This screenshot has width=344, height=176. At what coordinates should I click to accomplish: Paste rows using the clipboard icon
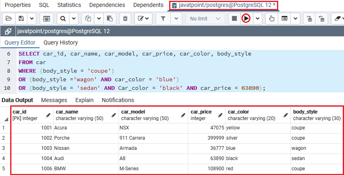(109, 19)
